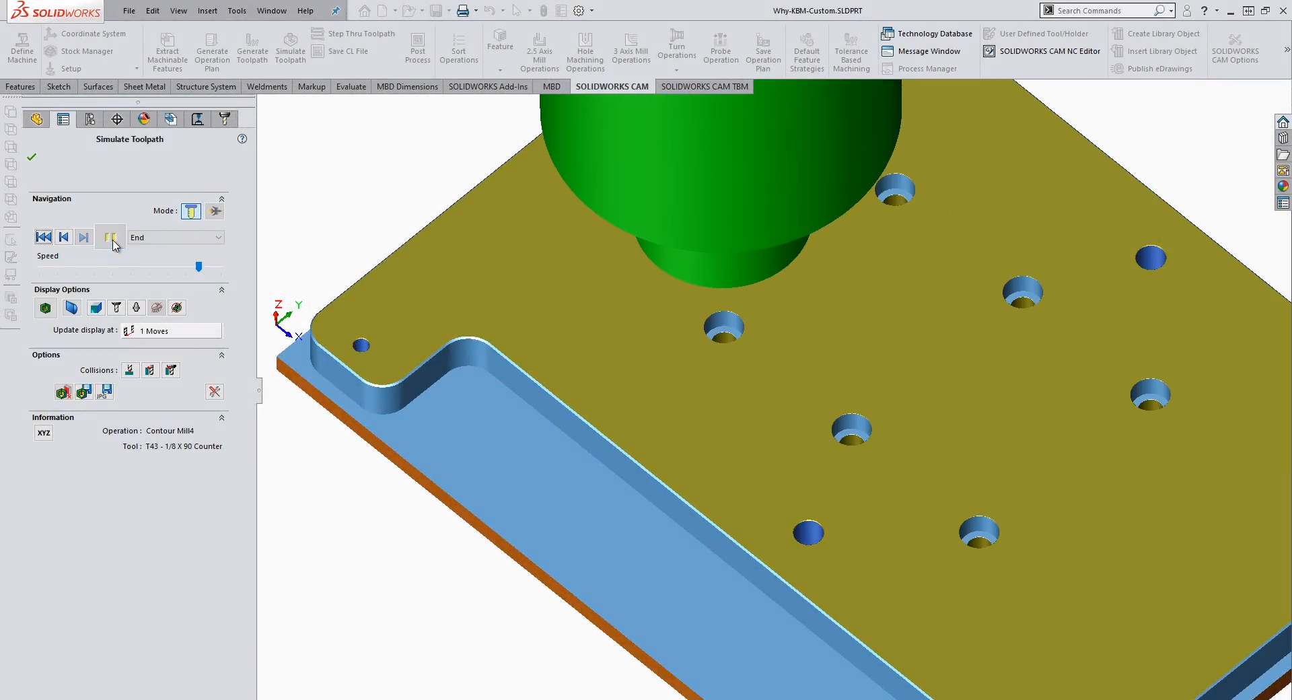Step simulation back one move
The image size is (1292, 700).
[x=64, y=237]
